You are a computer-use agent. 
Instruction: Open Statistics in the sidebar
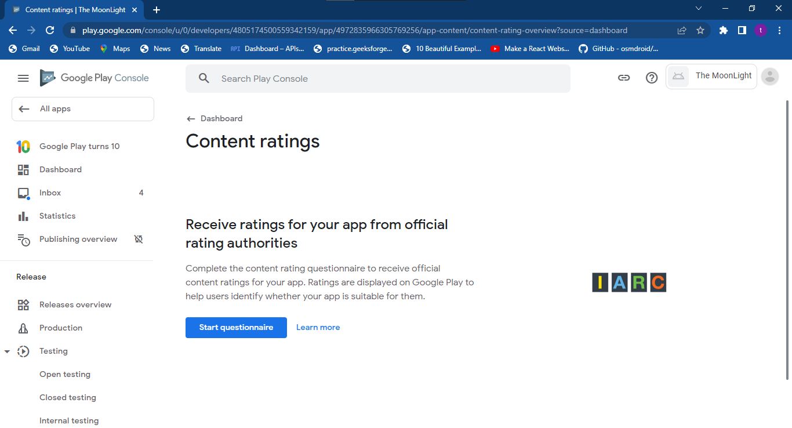click(77, 216)
